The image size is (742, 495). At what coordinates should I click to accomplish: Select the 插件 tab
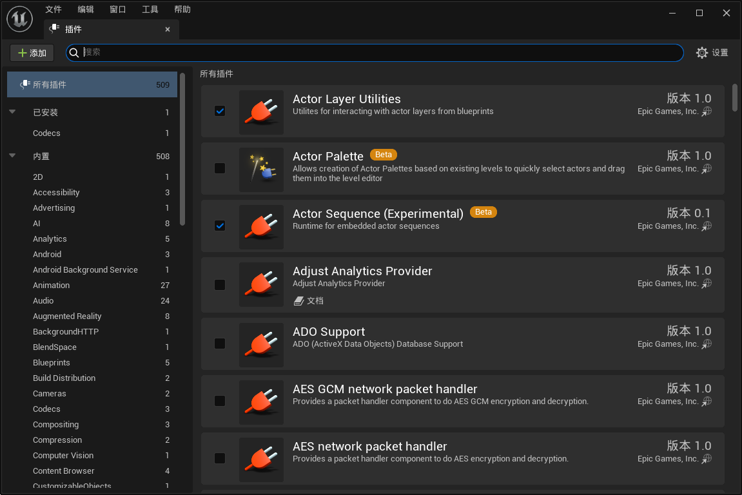pos(112,30)
